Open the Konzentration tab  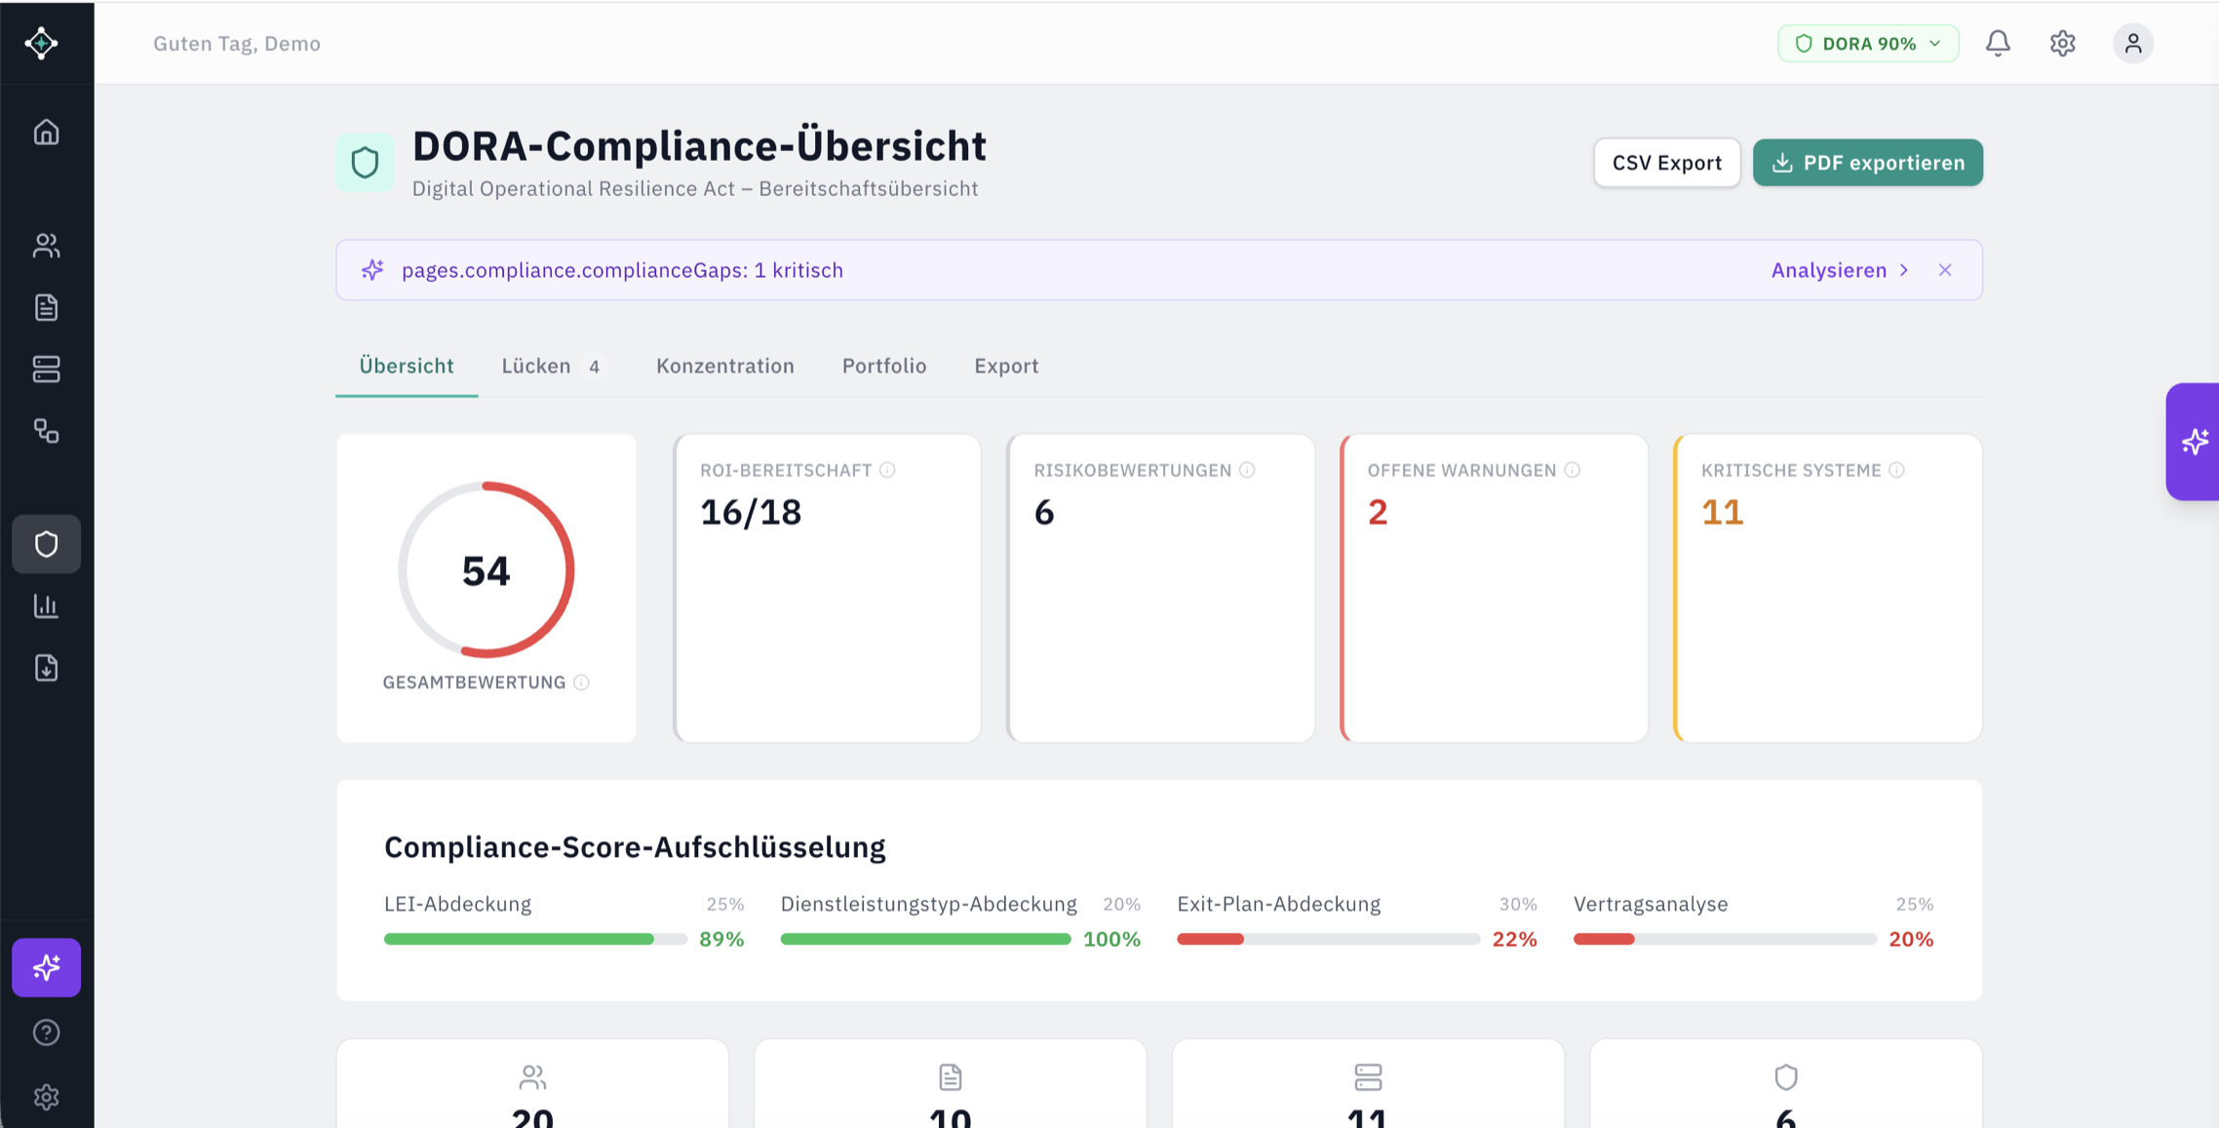[724, 366]
